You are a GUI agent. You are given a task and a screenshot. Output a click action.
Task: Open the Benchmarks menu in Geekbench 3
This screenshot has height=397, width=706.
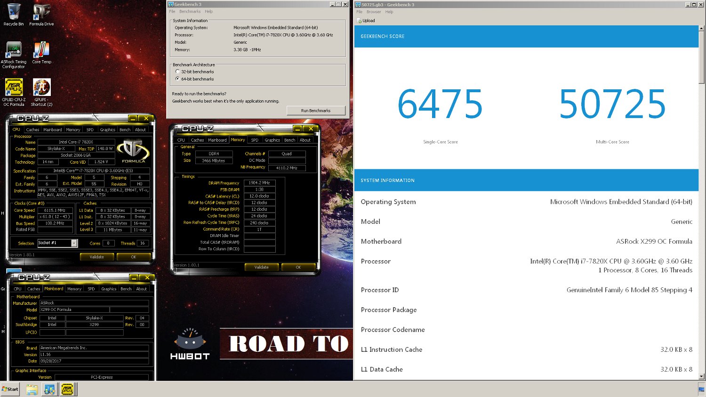[190, 11]
